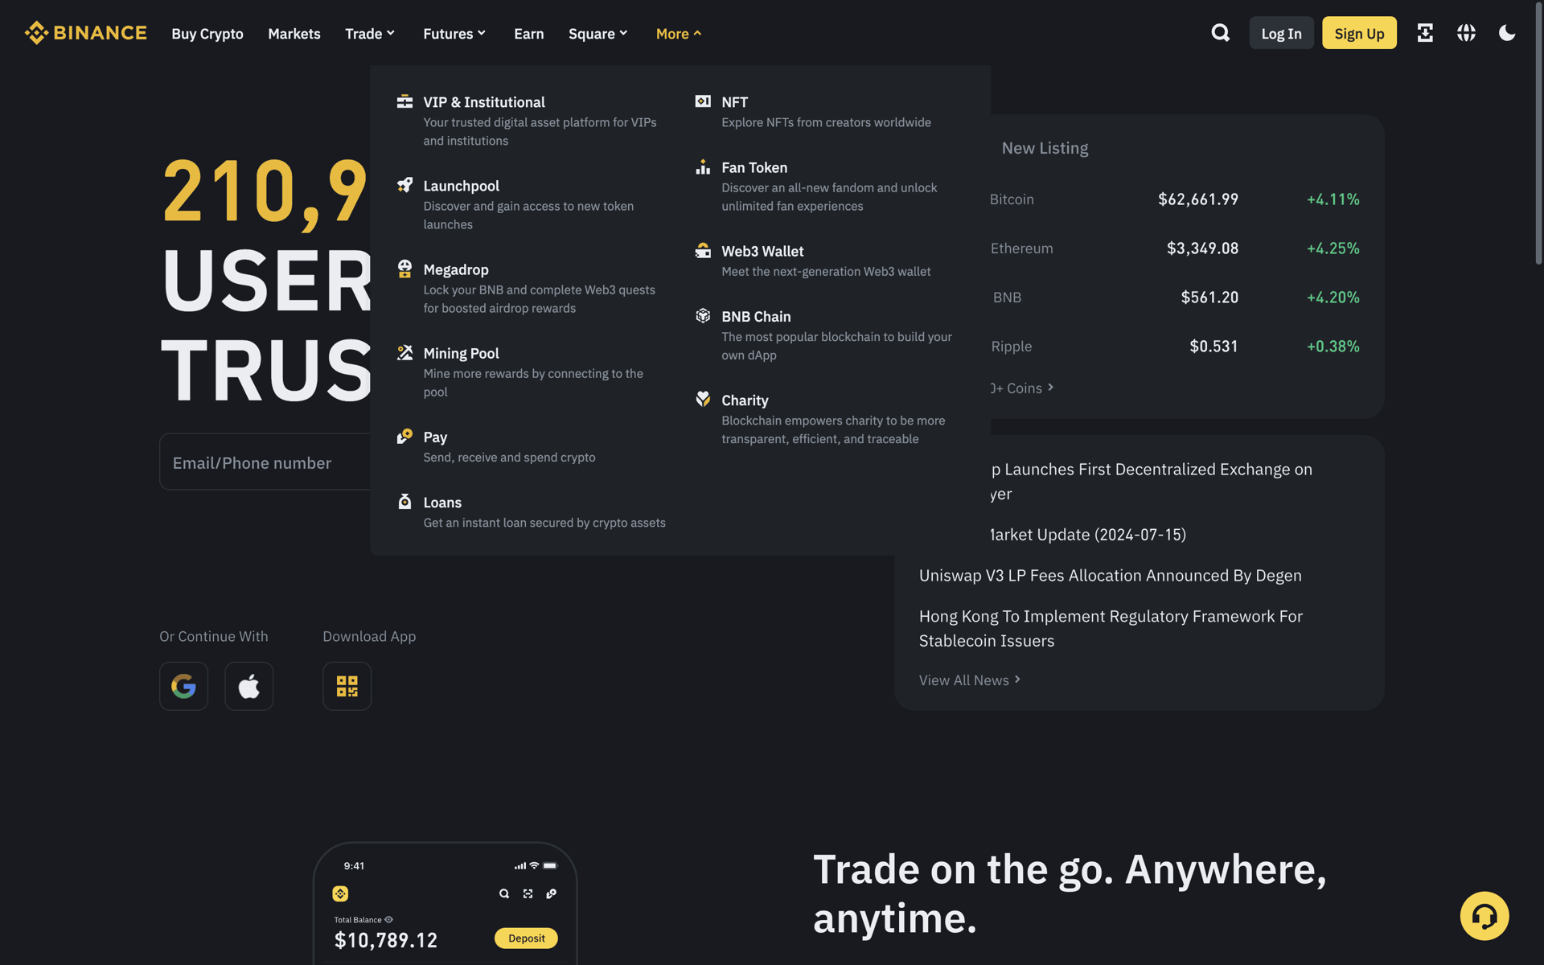The height and width of the screenshot is (965, 1544).
Task: Click the Email/Phone number input field
Action: 265,462
